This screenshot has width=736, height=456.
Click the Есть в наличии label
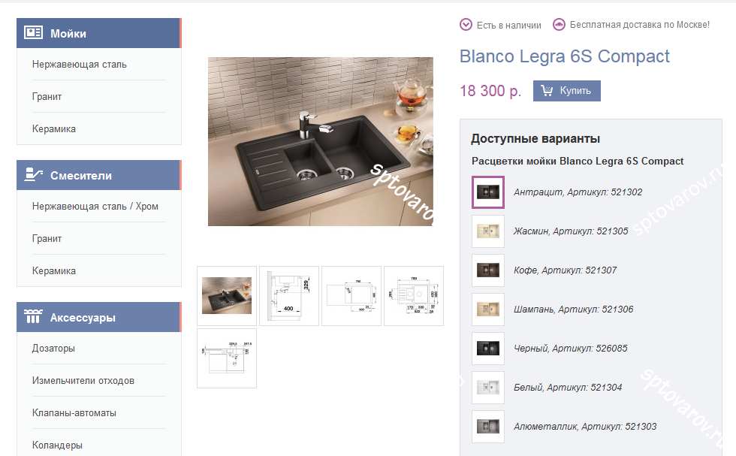509,26
